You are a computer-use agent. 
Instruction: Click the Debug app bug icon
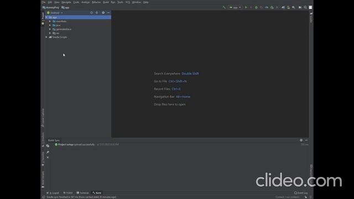[256, 7]
